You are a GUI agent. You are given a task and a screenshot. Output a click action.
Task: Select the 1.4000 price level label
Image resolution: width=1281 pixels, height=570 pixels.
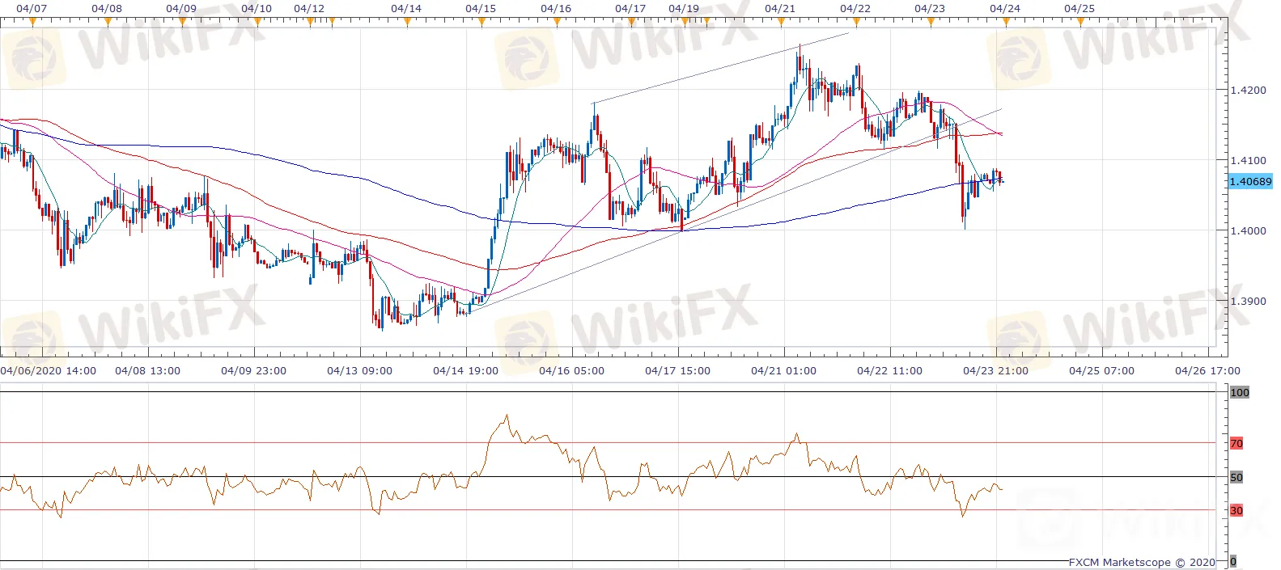[1247, 230]
